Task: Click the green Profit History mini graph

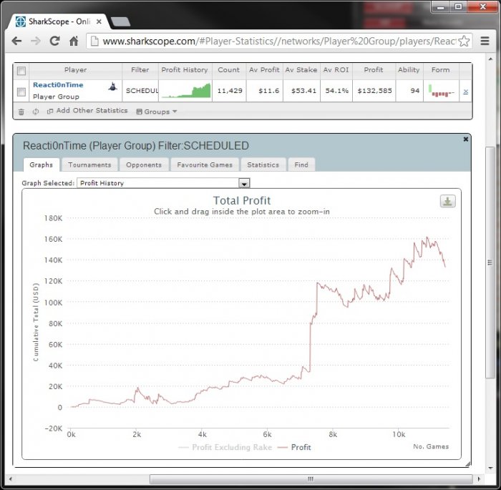Action: tap(186, 90)
